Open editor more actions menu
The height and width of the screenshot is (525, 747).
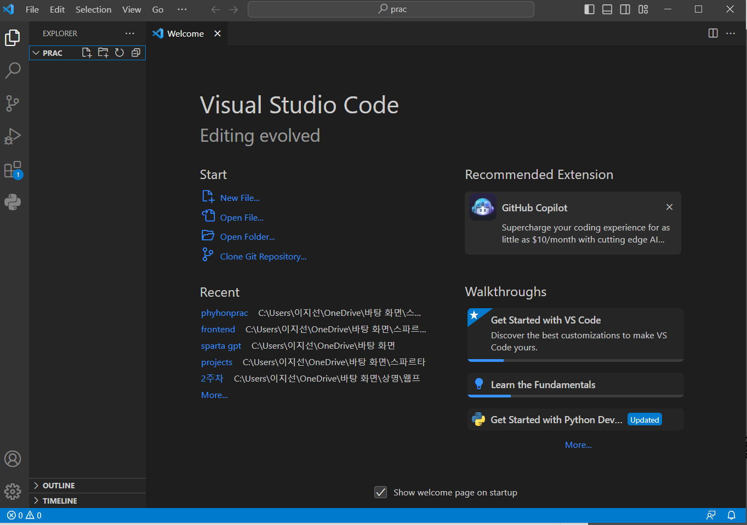pos(731,33)
